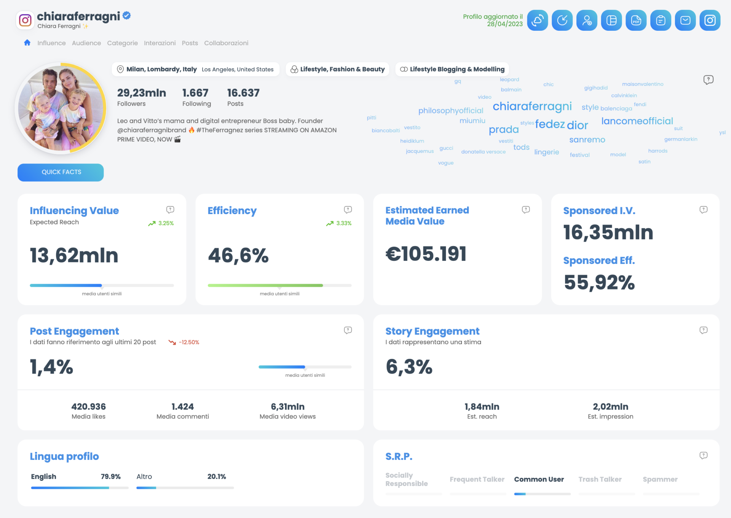Open the Story Engagement help icon
Viewport: 731px width, 518px height.
[x=704, y=330]
